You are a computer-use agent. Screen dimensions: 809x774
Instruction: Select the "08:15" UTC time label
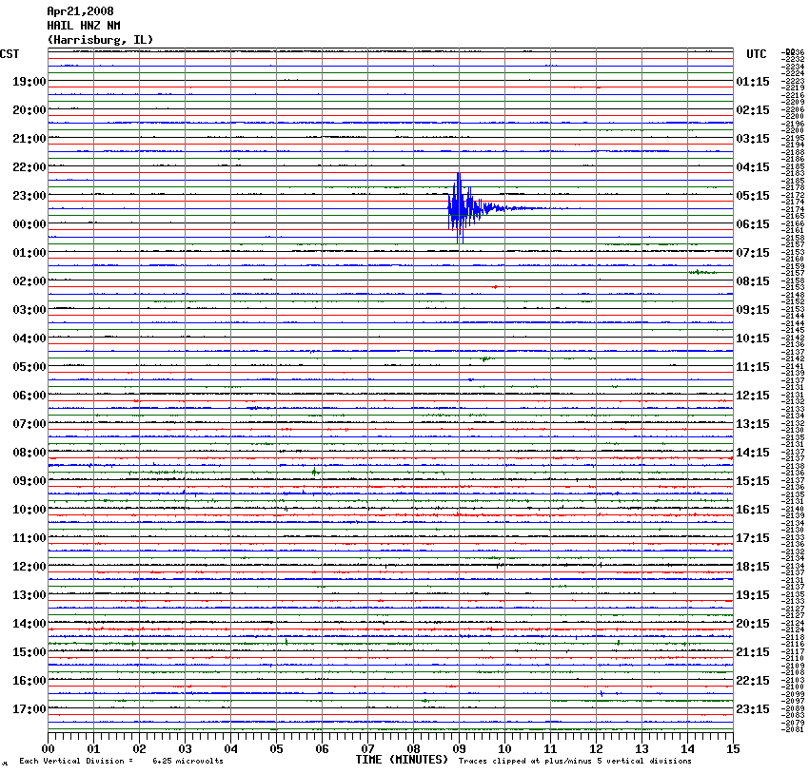753,281
